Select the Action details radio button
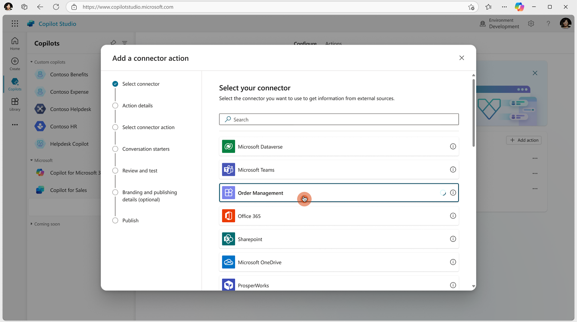Image resolution: width=577 pixels, height=322 pixels. 115,105
